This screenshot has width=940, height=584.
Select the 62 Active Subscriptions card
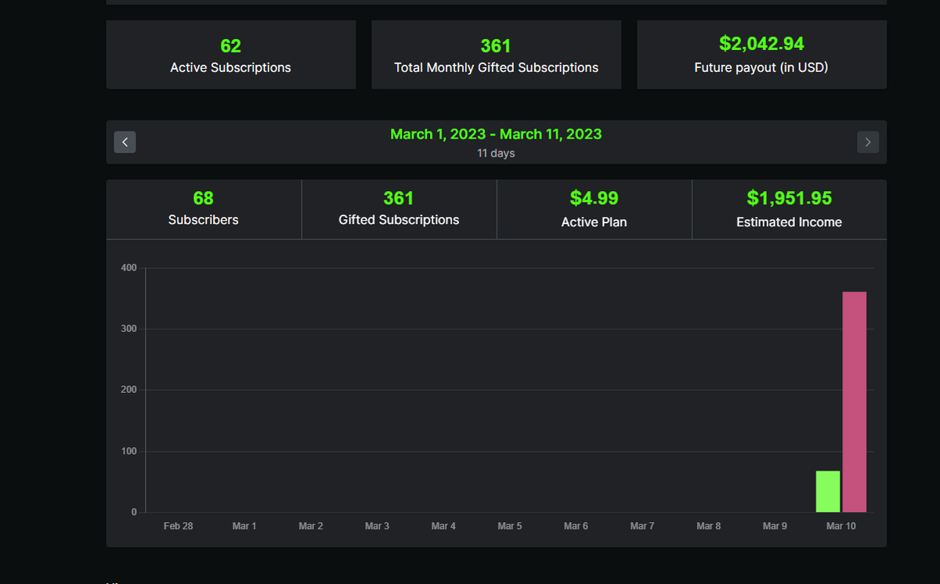(x=231, y=55)
